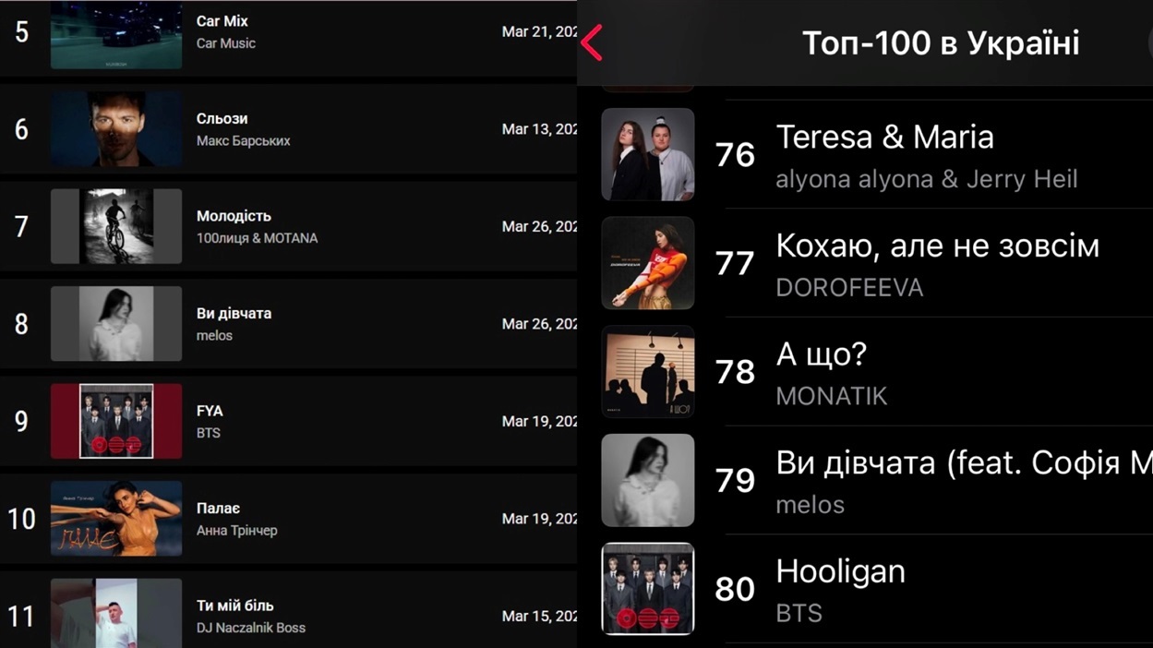Tap the red back chevron arrow
Viewport: 1153px width, 648px height.
click(x=593, y=42)
